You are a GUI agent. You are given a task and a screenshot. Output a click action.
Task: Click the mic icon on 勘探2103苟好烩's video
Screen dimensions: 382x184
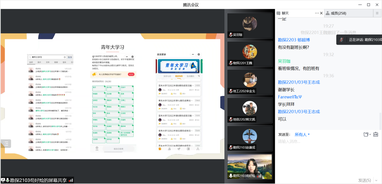[x=230, y=176]
